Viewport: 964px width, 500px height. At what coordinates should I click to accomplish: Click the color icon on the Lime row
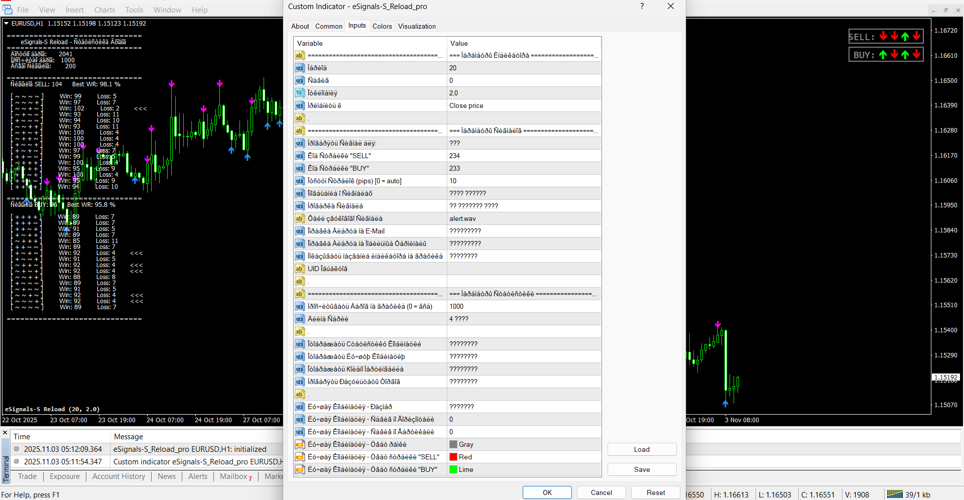tap(299, 469)
